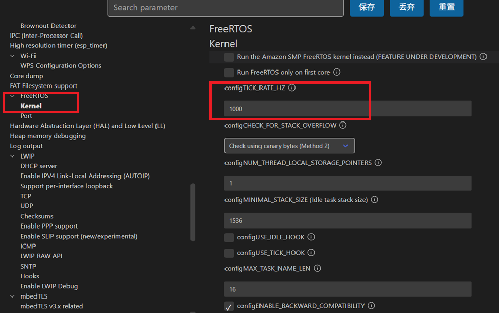Show configENABLE_BACKWARD_COMPATIBILITY info icon

[x=371, y=306]
